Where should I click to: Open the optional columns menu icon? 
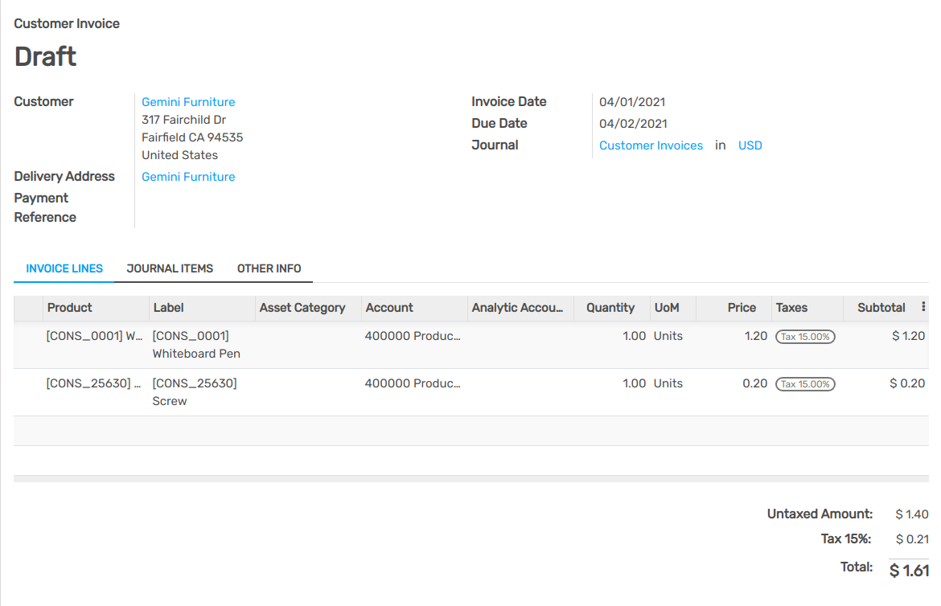click(x=923, y=308)
